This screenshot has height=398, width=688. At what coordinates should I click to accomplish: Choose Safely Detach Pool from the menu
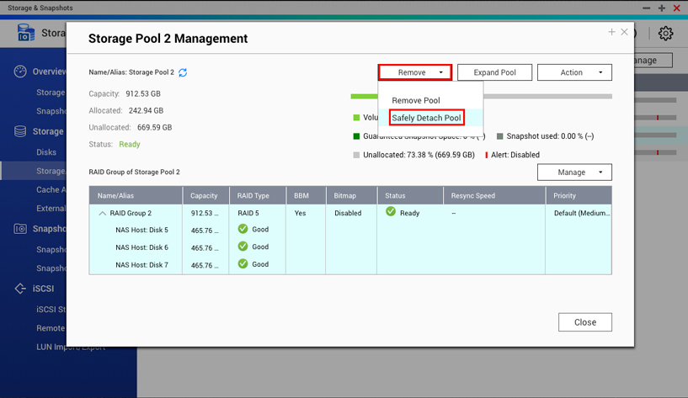(x=426, y=118)
